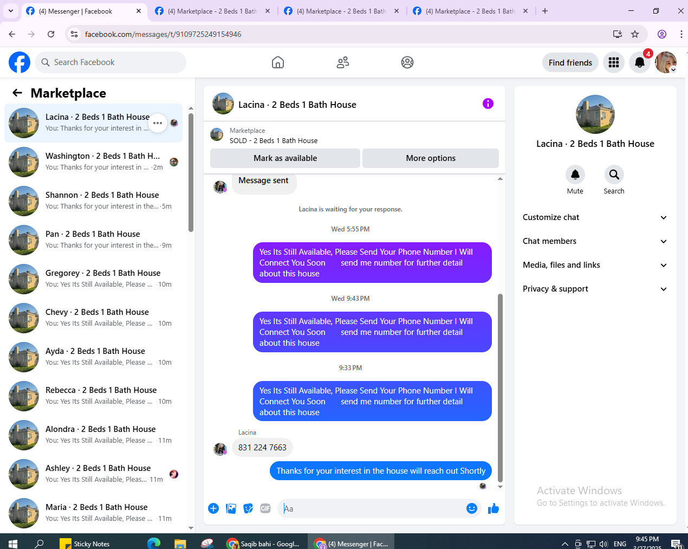Click the house thumbnail in the right panel
This screenshot has width=688, height=549.
click(595, 114)
